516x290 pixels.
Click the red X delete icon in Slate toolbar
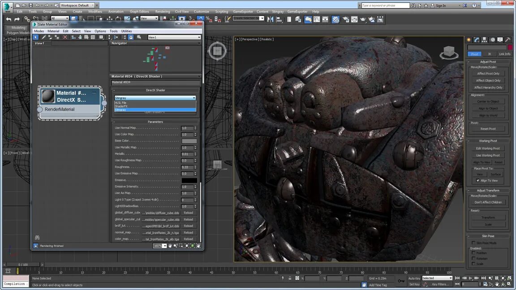coord(65,37)
